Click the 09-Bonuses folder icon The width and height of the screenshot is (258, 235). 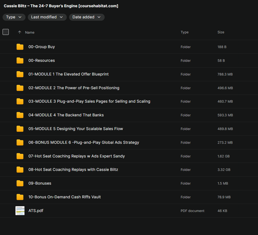pos(20,183)
